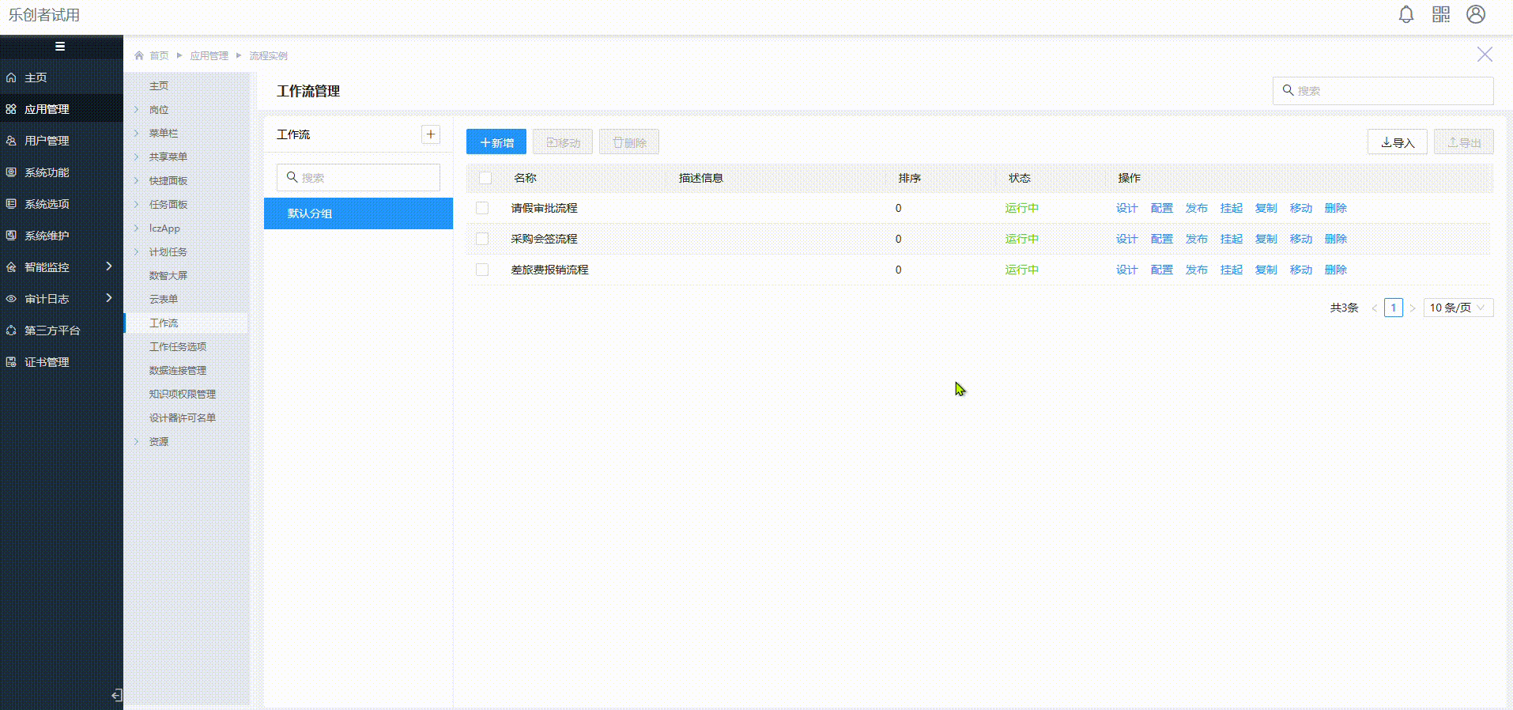Open the notification bell
This screenshot has height=710, width=1513.
(x=1405, y=15)
